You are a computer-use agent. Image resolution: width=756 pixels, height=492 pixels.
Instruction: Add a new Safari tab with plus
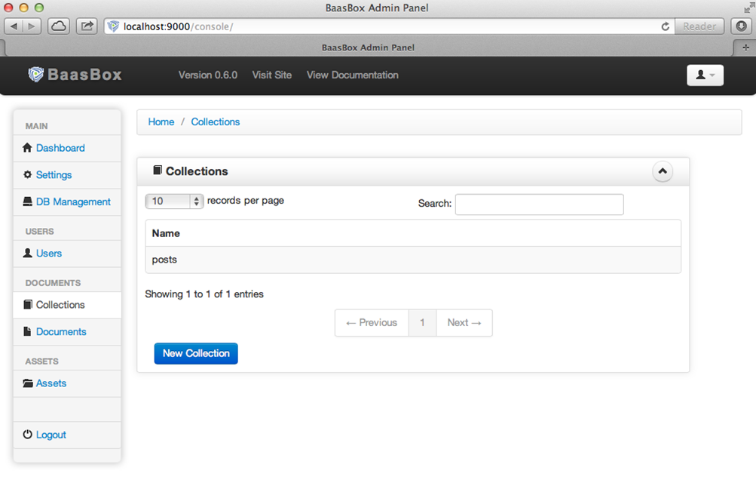point(745,48)
